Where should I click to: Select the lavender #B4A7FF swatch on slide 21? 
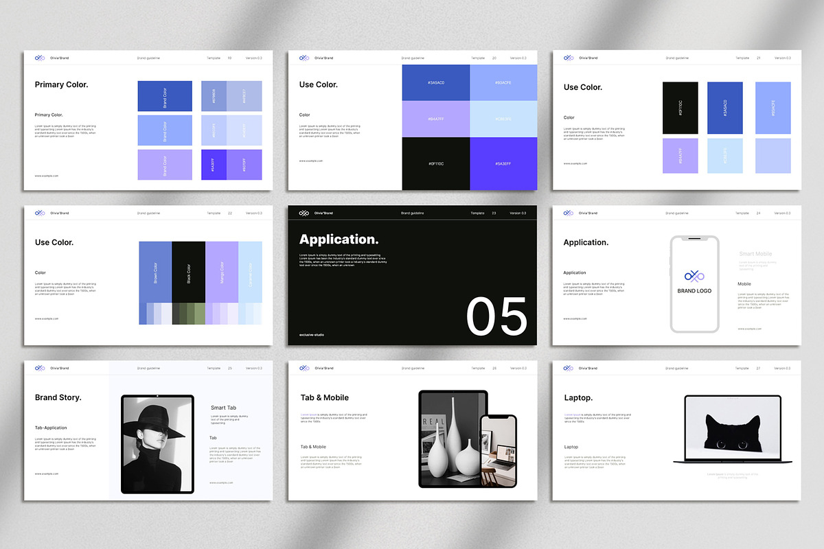coord(680,156)
